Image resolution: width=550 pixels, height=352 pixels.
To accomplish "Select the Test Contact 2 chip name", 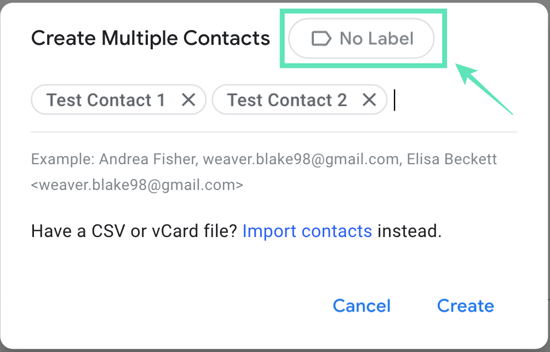I will click(287, 100).
